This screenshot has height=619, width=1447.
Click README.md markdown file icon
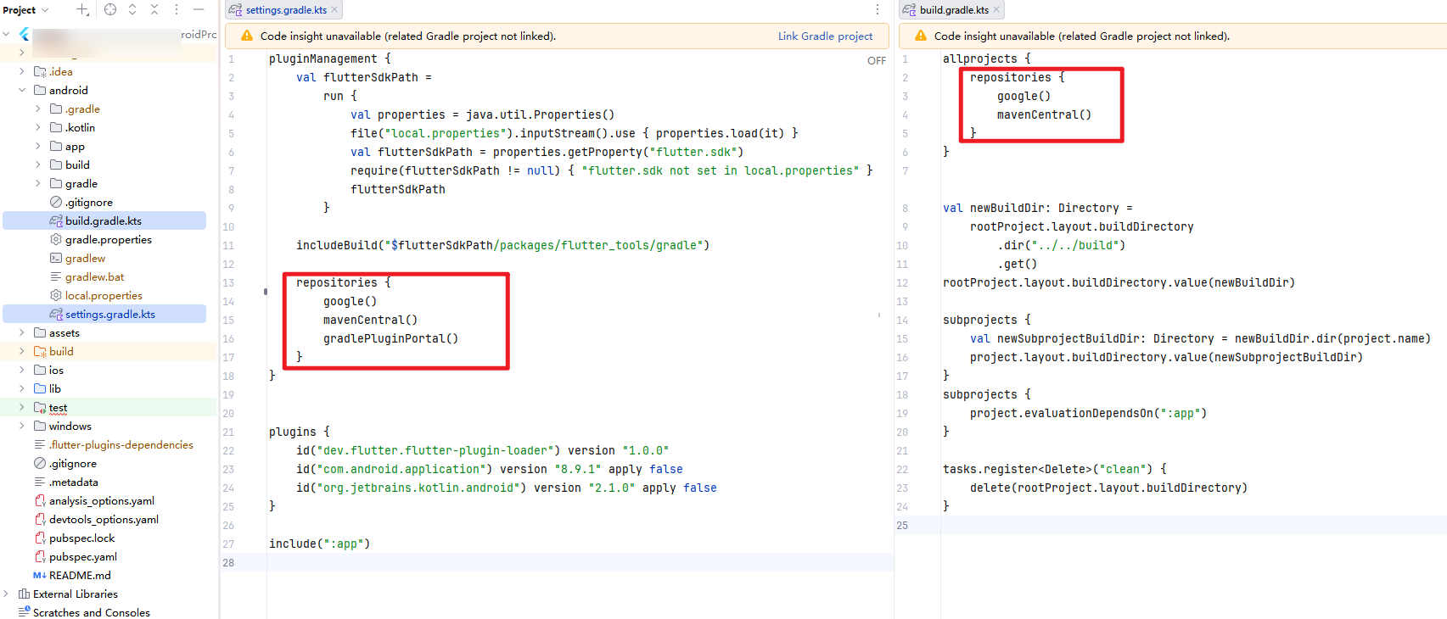point(40,575)
